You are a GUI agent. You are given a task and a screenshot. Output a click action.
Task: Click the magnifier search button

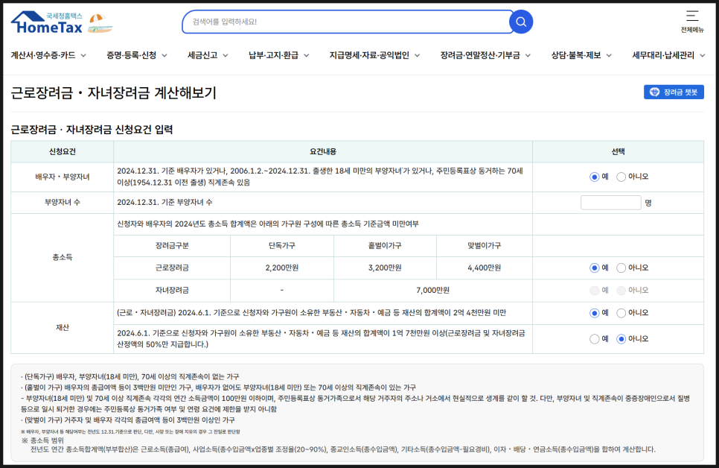pyautogui.click(x=521, y=22)
